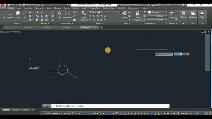Close the command line with X button

click(45, 106)
